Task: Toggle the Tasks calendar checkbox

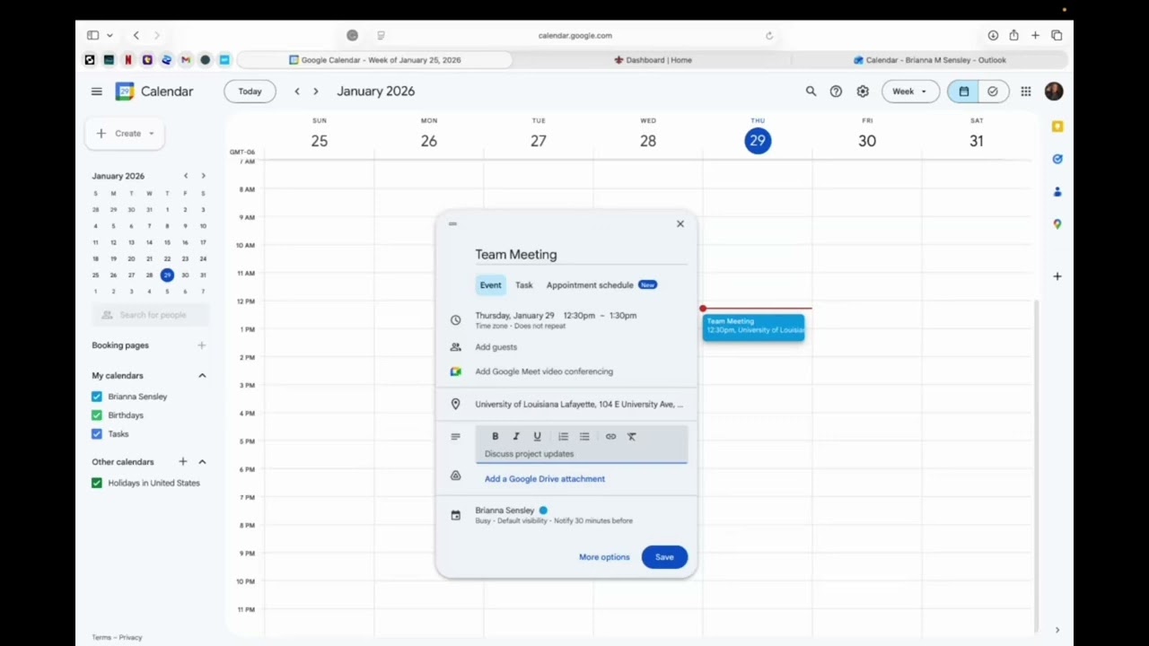Action: click(x=97, y=434)
